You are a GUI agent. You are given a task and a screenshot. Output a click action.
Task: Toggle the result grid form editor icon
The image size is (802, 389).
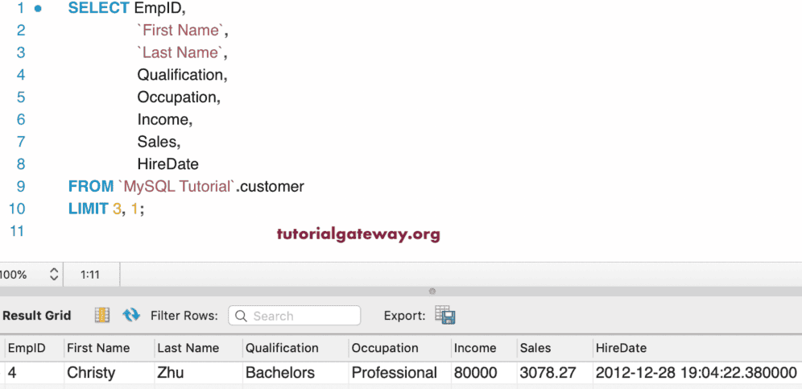tap(102, 315)
